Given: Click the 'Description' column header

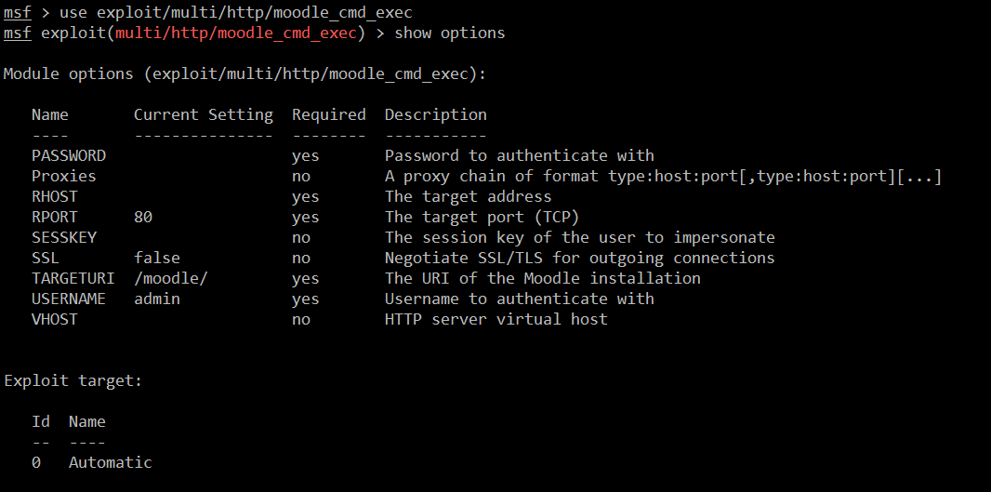Looking at the screenshot, I should pos(435,115).
